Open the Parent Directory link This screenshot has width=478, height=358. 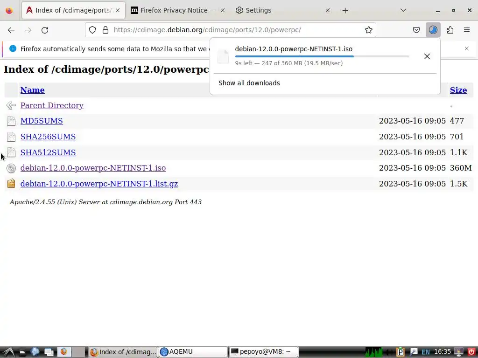(52, 105)
